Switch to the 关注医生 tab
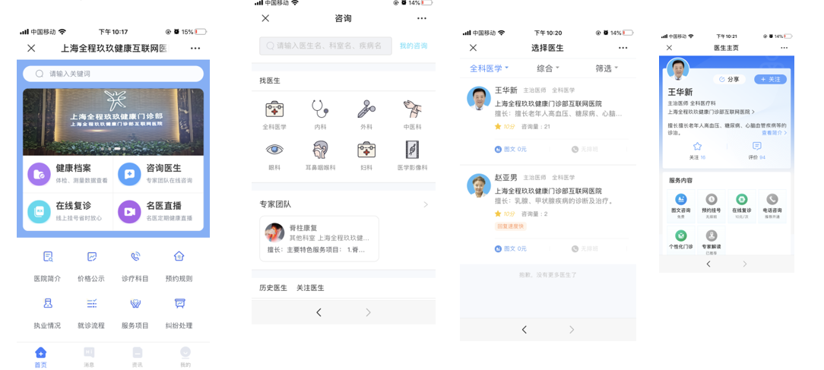824x370 pixels. 310,288
